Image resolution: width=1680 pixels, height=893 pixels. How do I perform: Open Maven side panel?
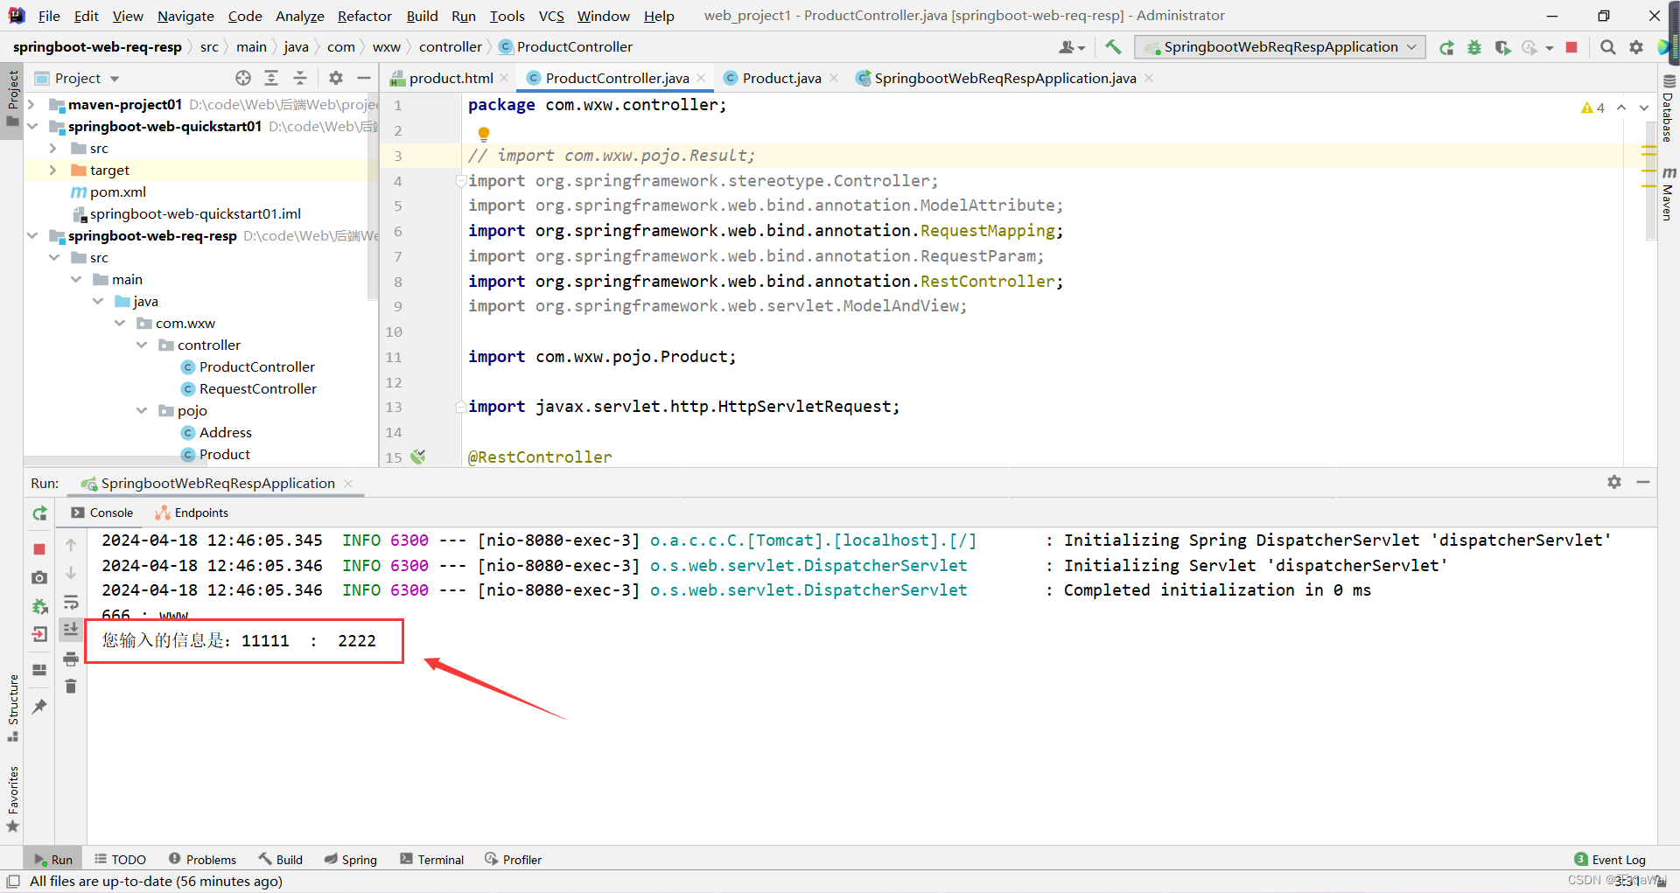pos(1668,193)
